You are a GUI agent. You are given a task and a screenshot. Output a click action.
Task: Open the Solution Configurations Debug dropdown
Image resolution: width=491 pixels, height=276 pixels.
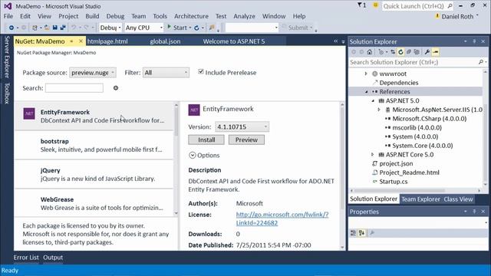point(110,28)
